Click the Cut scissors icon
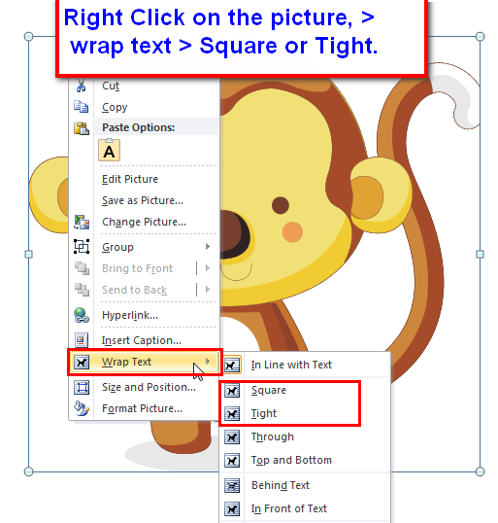 pyautogui.click(x=81, y=86)
